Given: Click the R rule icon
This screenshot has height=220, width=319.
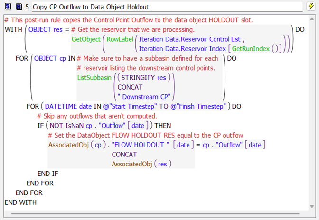Looking at the screenshot, I should 18,7.
